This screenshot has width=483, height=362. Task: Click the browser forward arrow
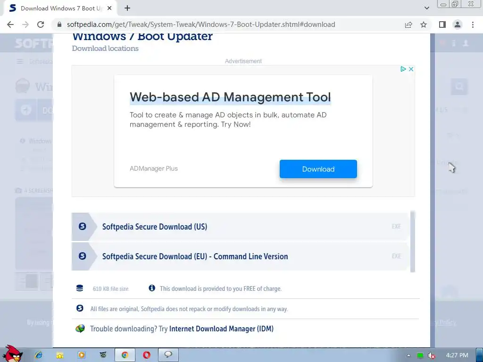[x=25, y=25]
